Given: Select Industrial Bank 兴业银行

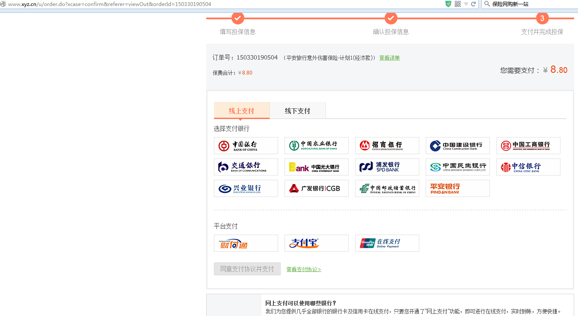Looking at the screenshot, I should (x=246, y=188).
